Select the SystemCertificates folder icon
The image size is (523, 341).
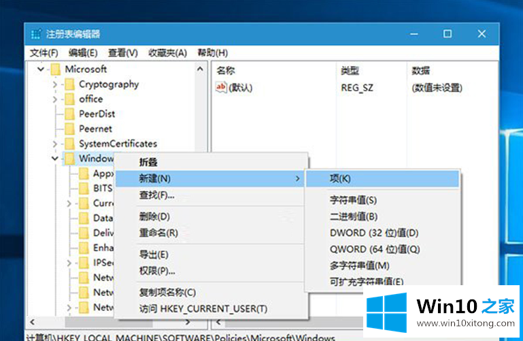point(69,144)
